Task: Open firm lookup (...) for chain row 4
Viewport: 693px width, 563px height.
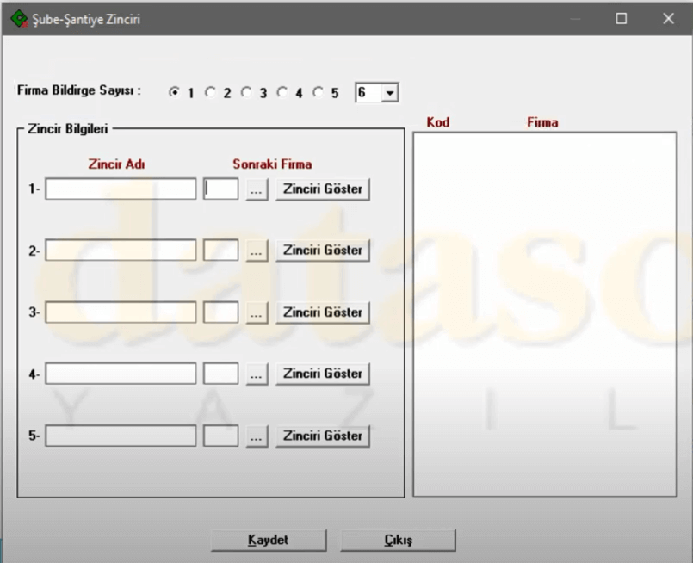Action: pyautogui.click(x=257, y=374)
